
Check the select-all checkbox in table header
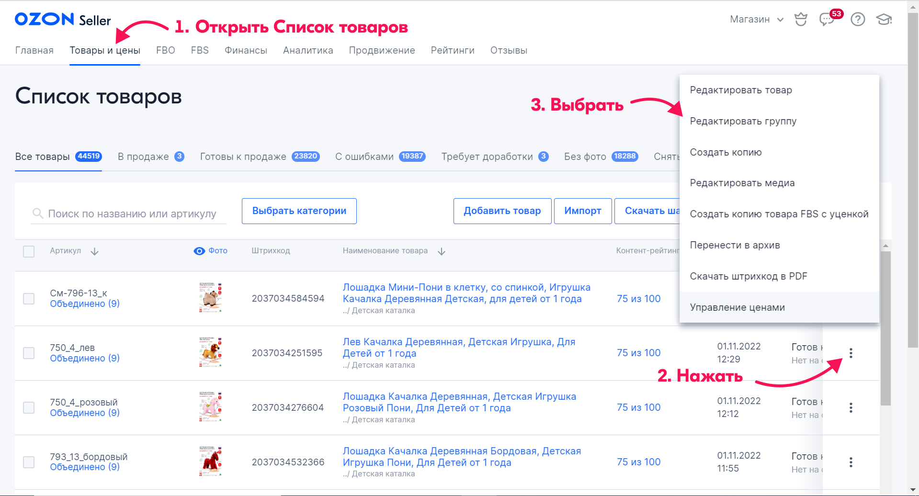pyautogui.click(x=29, y=251)
